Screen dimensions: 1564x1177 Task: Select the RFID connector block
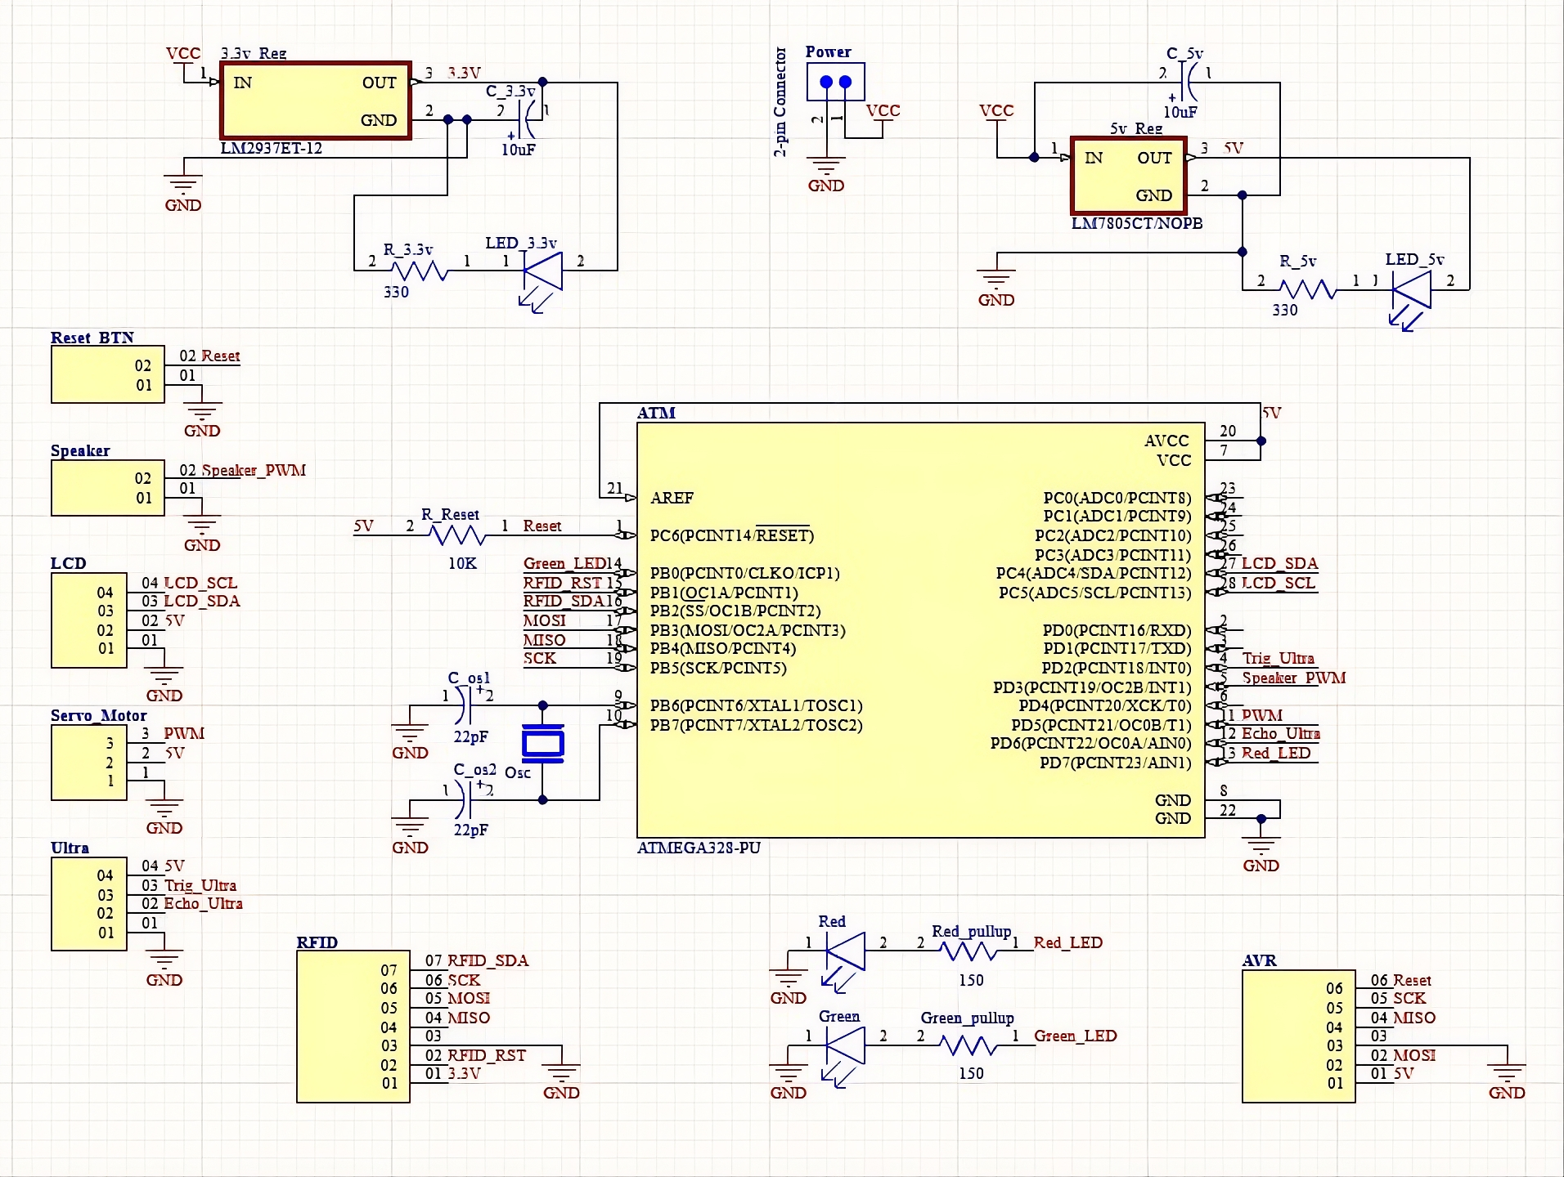pyautogui.click(x=352, y=1026)
